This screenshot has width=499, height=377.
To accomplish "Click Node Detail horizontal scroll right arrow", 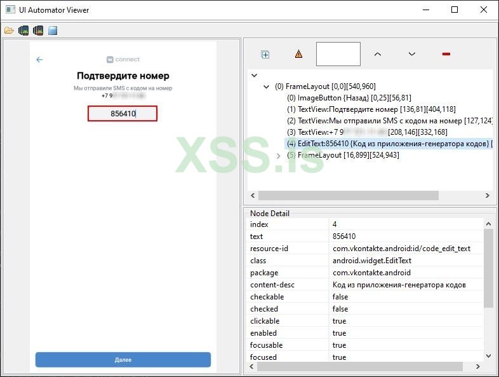I will 477,366.
